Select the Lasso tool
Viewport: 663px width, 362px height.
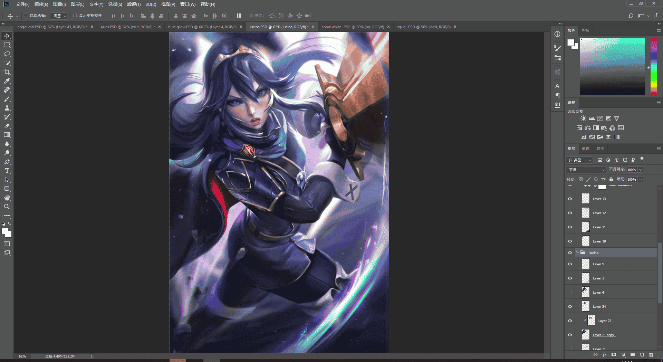(7, 54)
